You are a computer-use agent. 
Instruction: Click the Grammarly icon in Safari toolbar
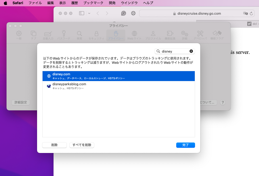[x=123, y=13]
